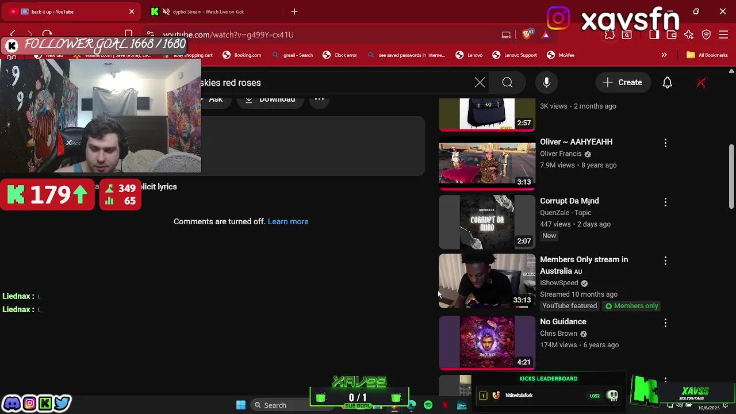The image size is (736, 414).
Task: Open the Booking.com bookmark
Action: [242, 55]
